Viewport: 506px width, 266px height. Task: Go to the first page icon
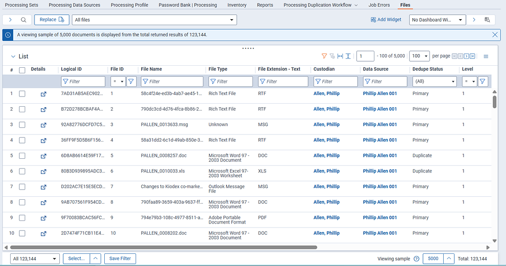(454, 56)
